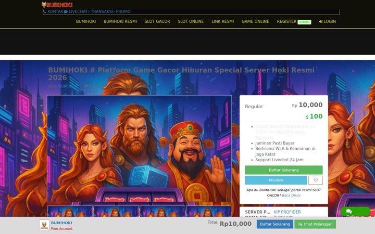Viewport: 375px width, 234px height.
Task: Click the Berlisensi WLA & Keamanan bullet
Action: point(285,151)
